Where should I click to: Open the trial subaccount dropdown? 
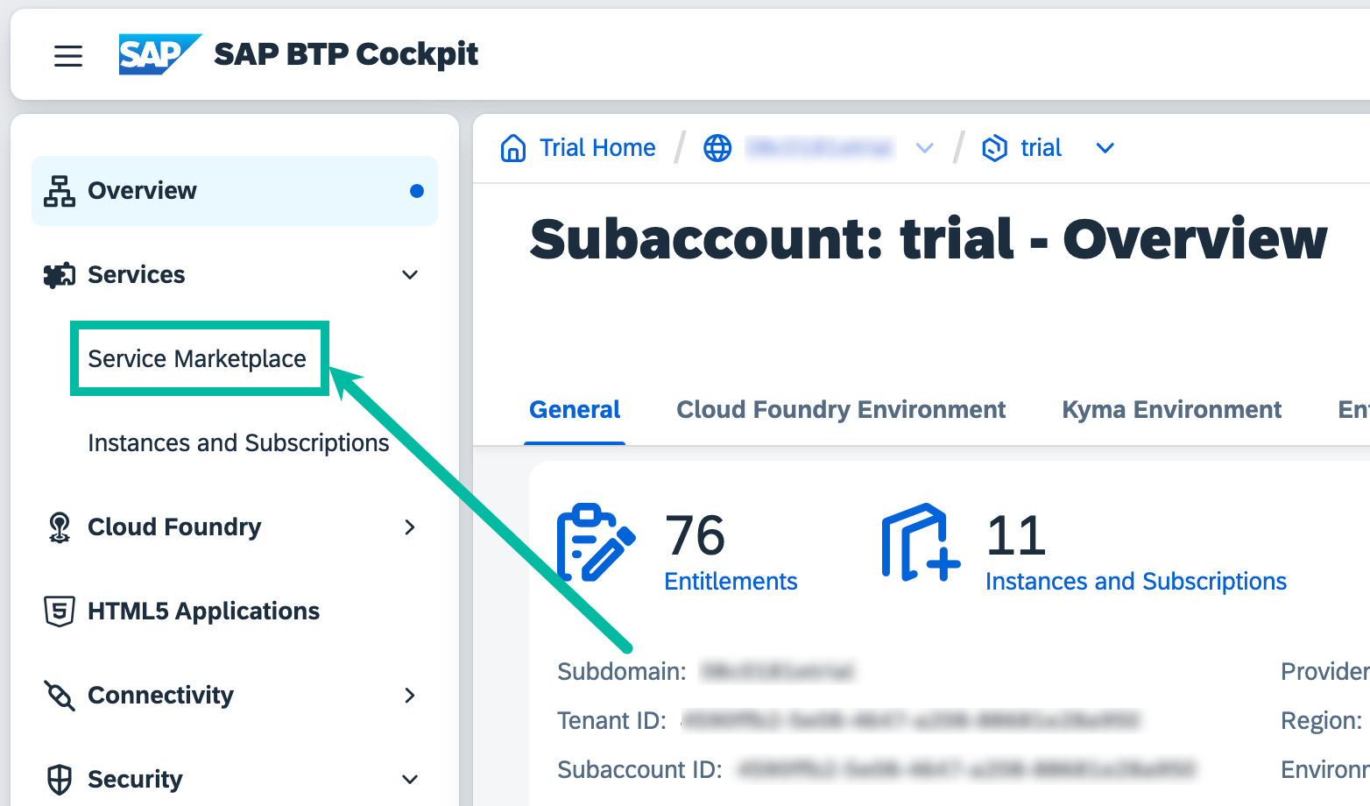(x=1105, y=147)
